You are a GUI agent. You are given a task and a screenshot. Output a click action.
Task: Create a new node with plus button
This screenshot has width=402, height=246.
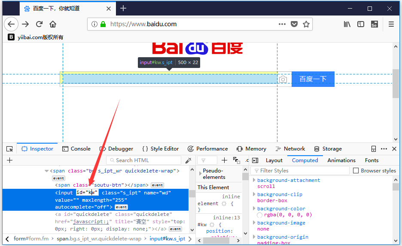point(10,160)
